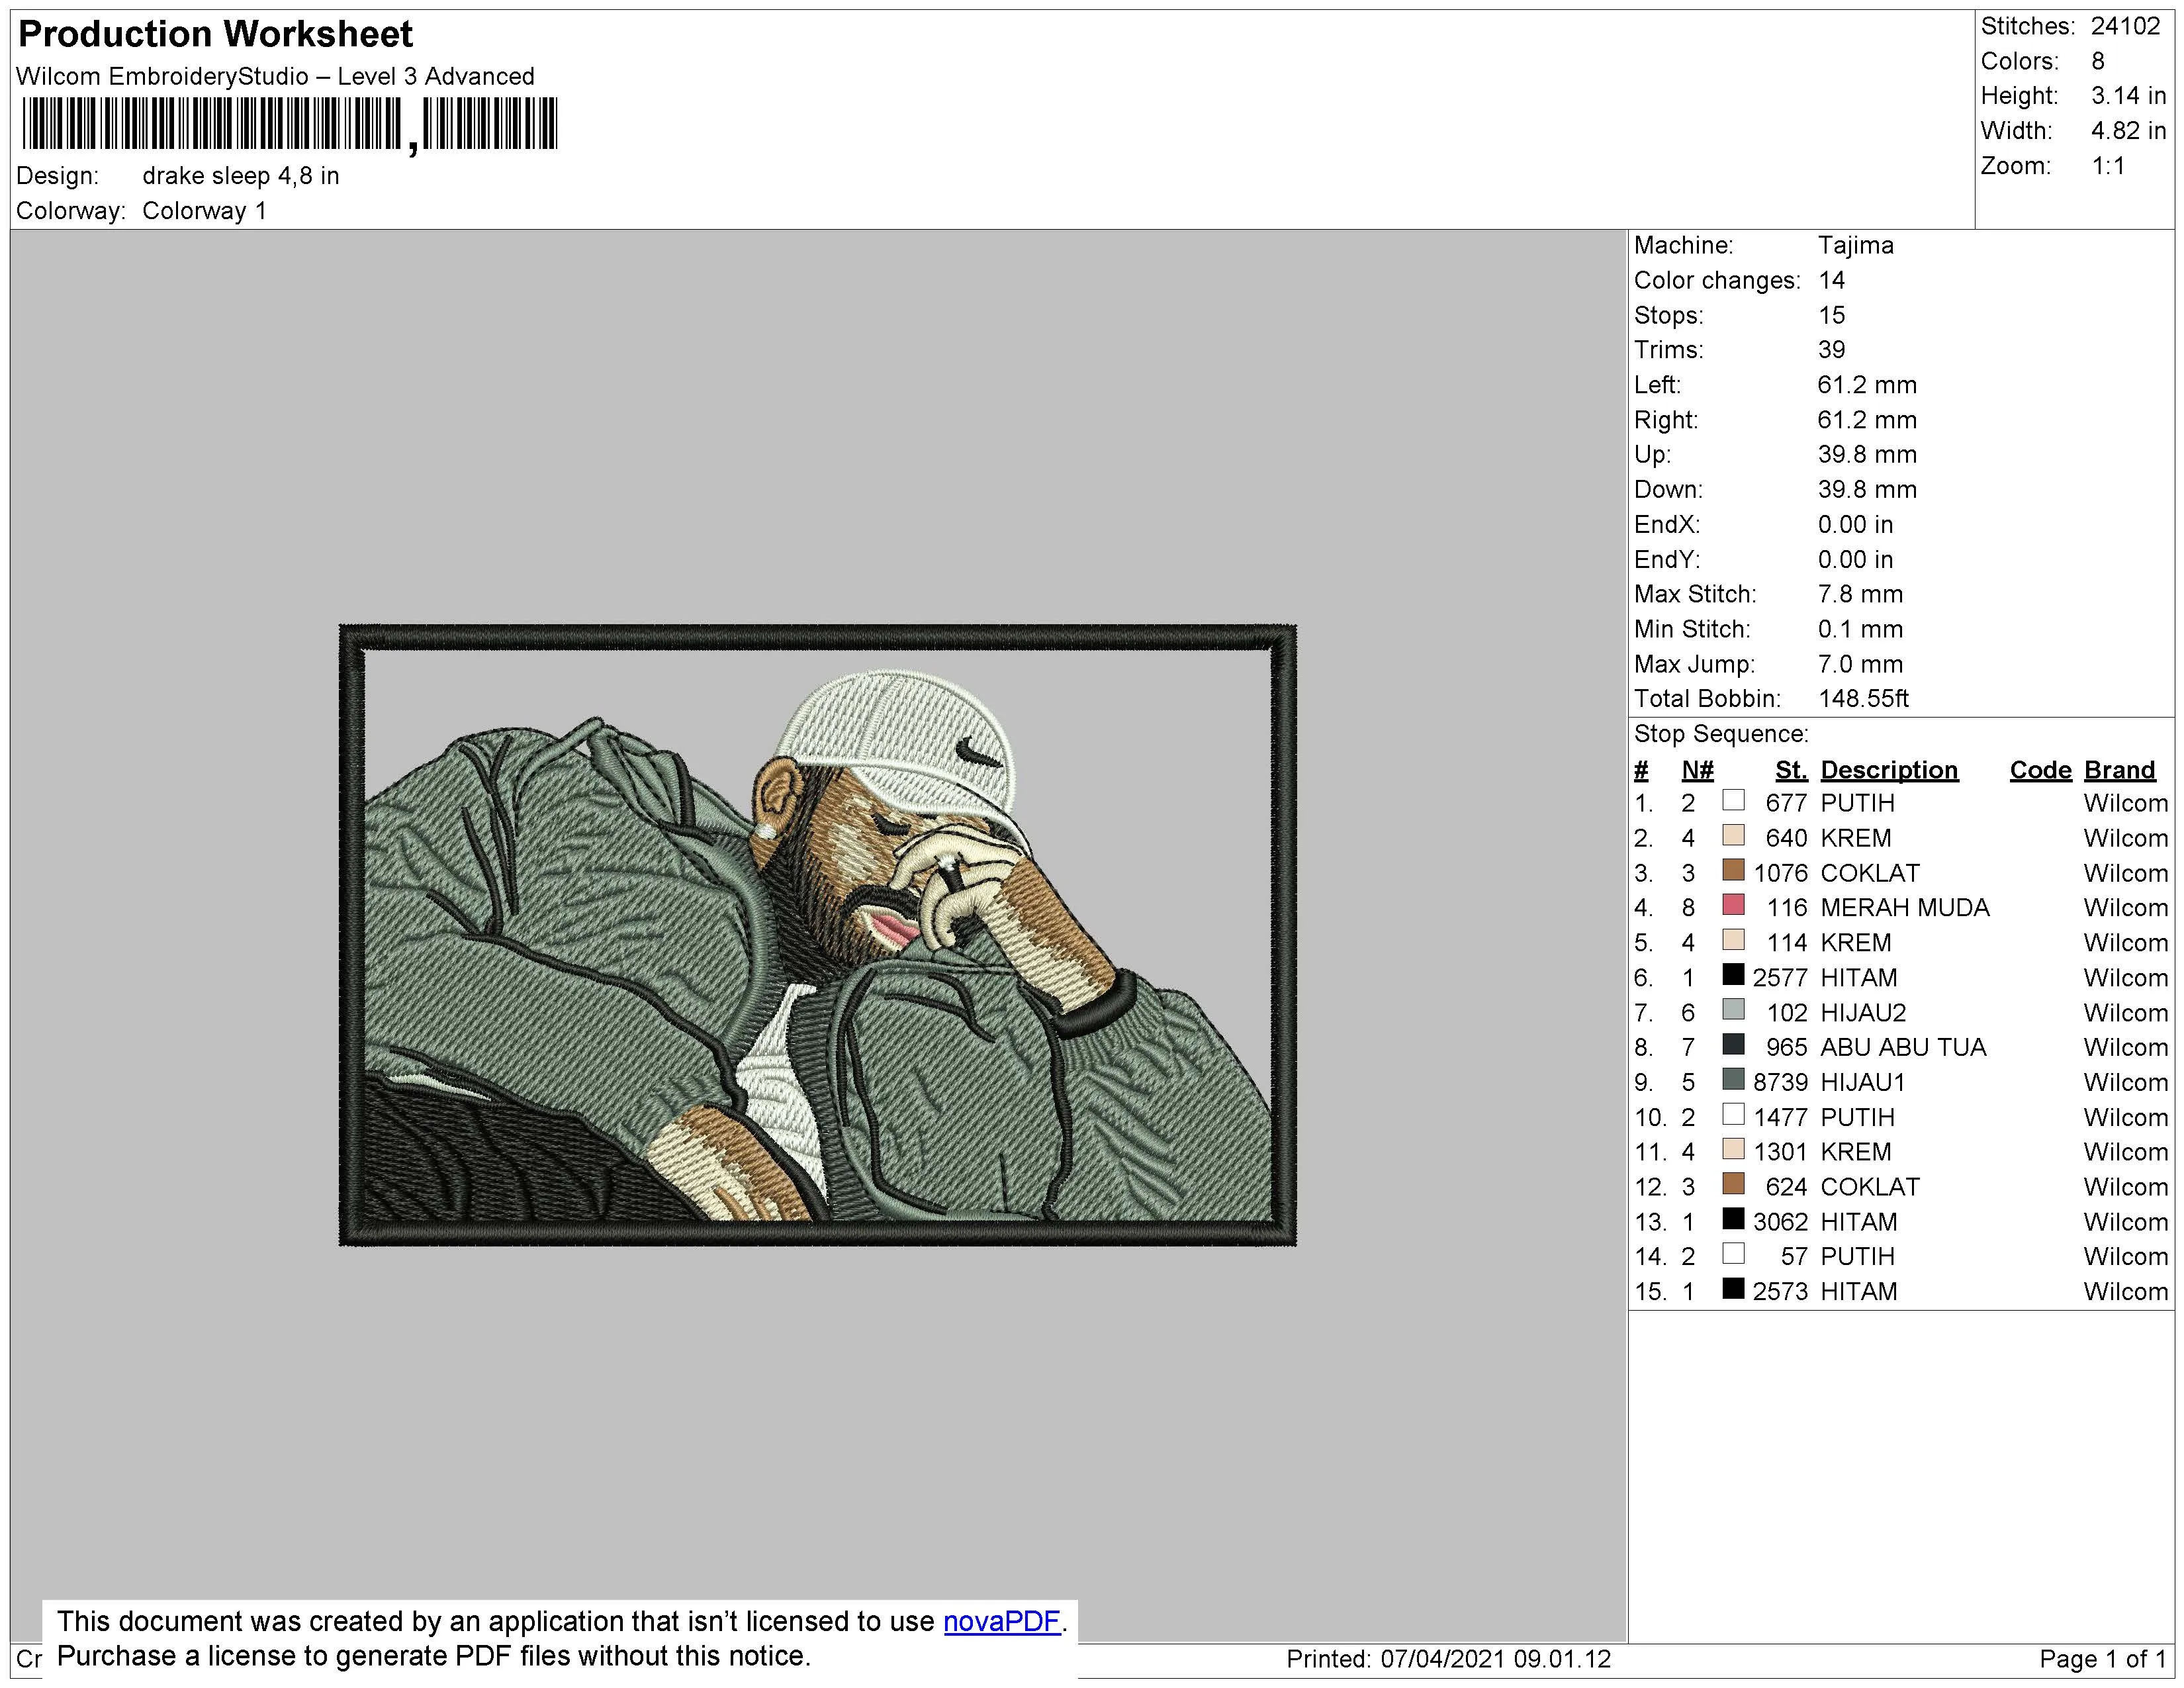The image size is (2184, 1688).
Task: Select the N# column header
Action: (x=1697, y=770)
